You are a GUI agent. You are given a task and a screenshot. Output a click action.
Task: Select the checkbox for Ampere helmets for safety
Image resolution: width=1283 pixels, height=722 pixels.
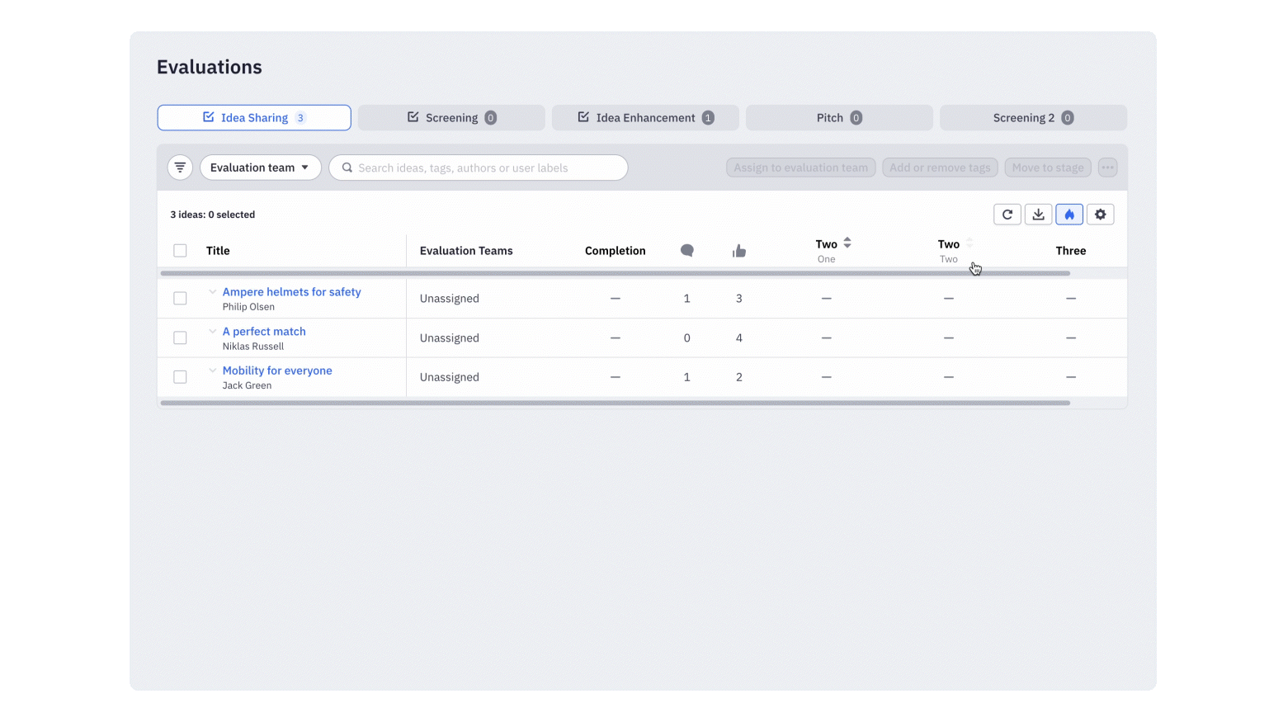[180, 298]
